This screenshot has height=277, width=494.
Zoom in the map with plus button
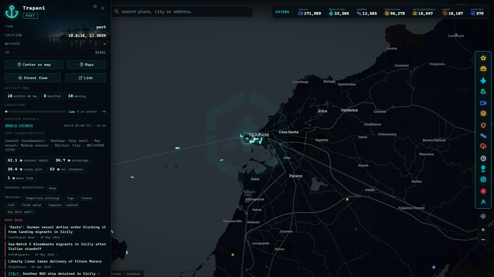[x=483, y=230]
